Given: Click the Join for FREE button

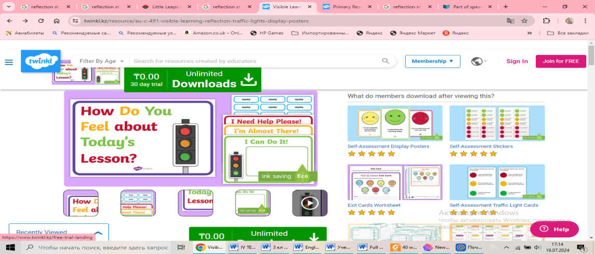Looking at the screenshot, I should (561, 61).
